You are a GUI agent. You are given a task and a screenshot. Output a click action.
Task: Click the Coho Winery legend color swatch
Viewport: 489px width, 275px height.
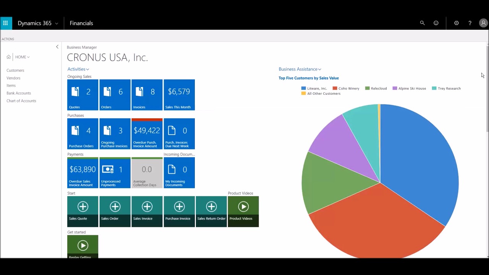click(x=335, y=88)
